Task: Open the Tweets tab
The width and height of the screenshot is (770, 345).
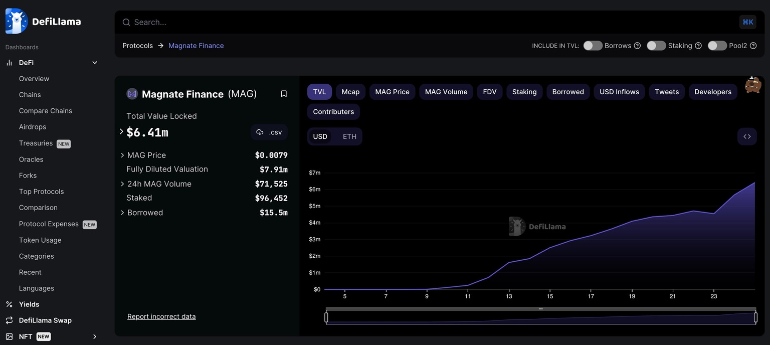Action: 667,92
